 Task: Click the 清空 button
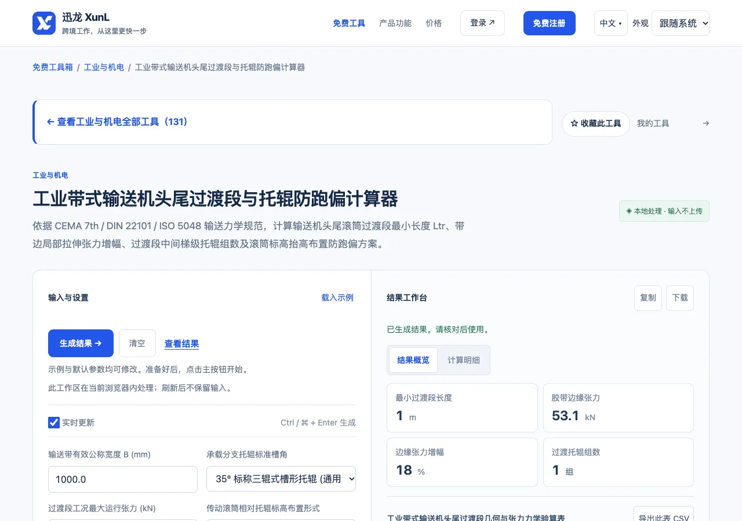137,343
